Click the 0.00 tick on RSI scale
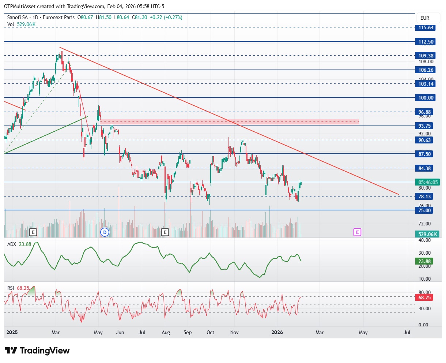The height and width of the screenshot is (363, 446). click(x=423, y=325)
